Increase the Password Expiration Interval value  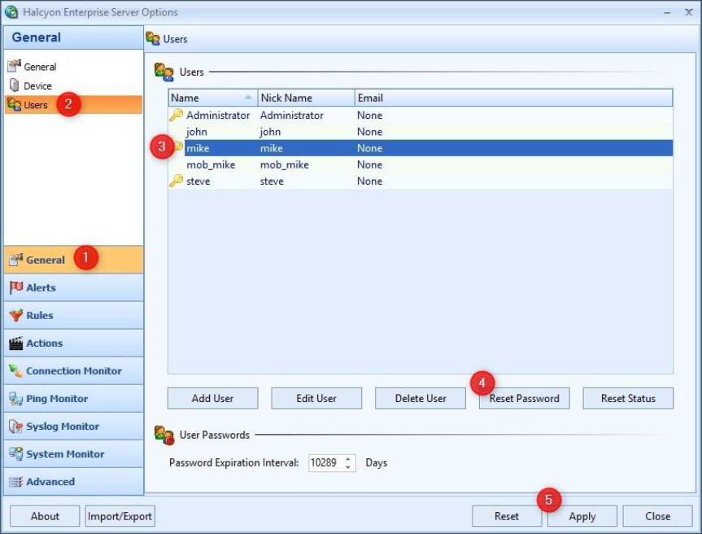tap(349, 459)
